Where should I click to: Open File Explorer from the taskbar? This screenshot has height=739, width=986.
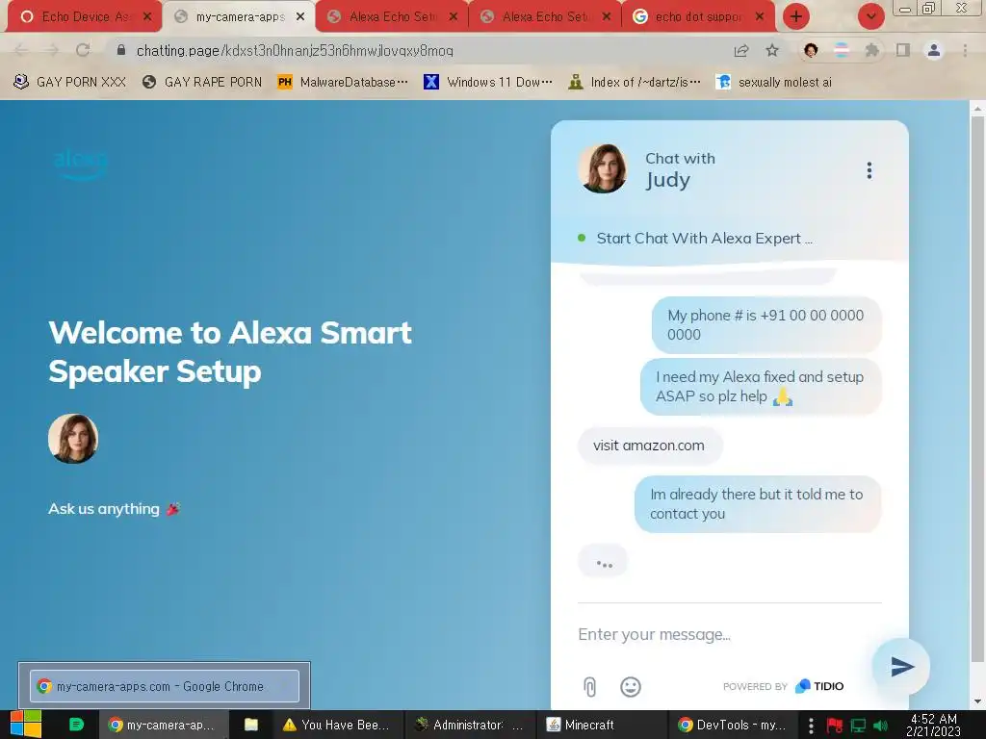[x=251, y=725]
